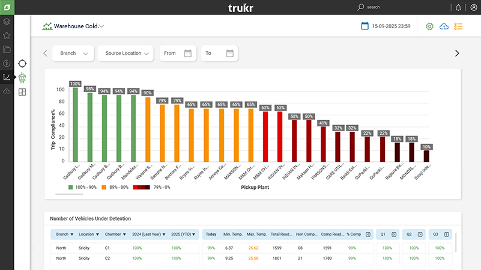481x270 pixels.
Task: Open the user profile icon
Action: (474, 7)
